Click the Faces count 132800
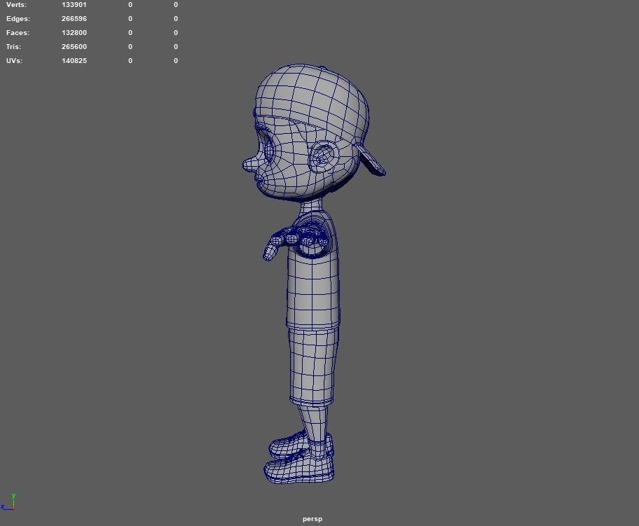 74,33
